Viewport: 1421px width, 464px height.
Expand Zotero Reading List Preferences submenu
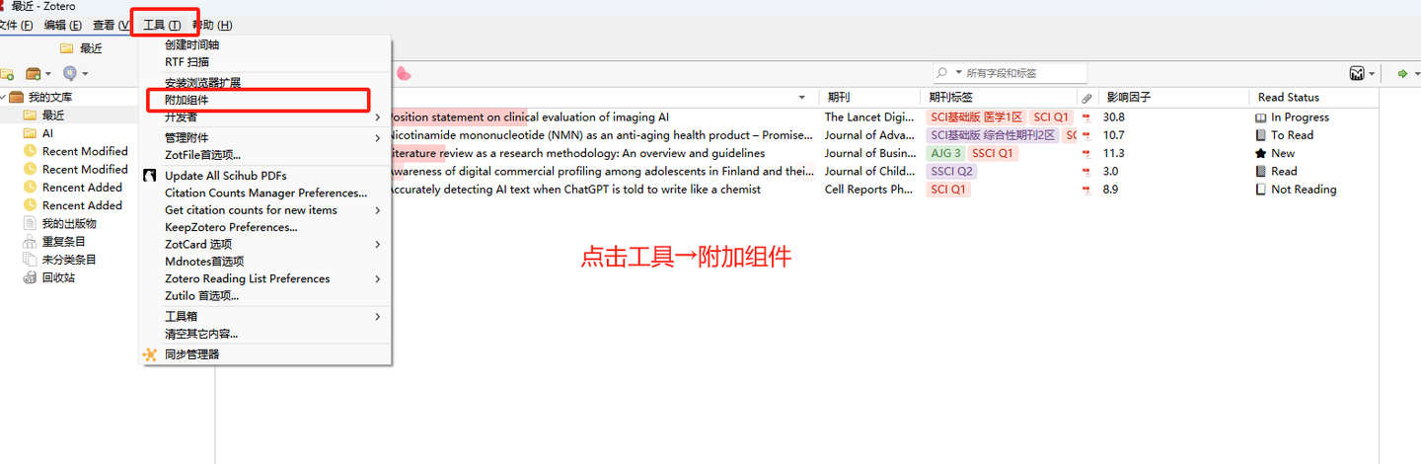[x=378, y=278]
